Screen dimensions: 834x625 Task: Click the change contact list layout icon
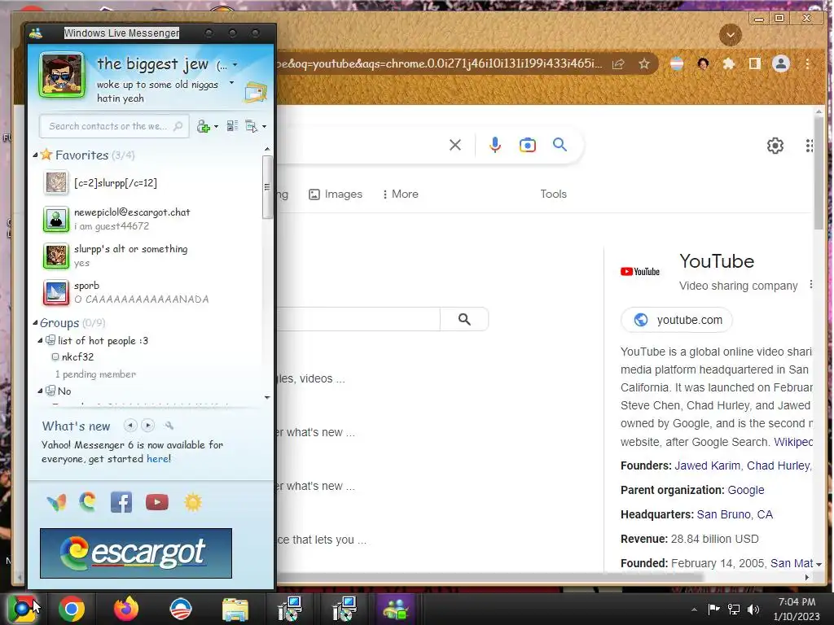232,126
